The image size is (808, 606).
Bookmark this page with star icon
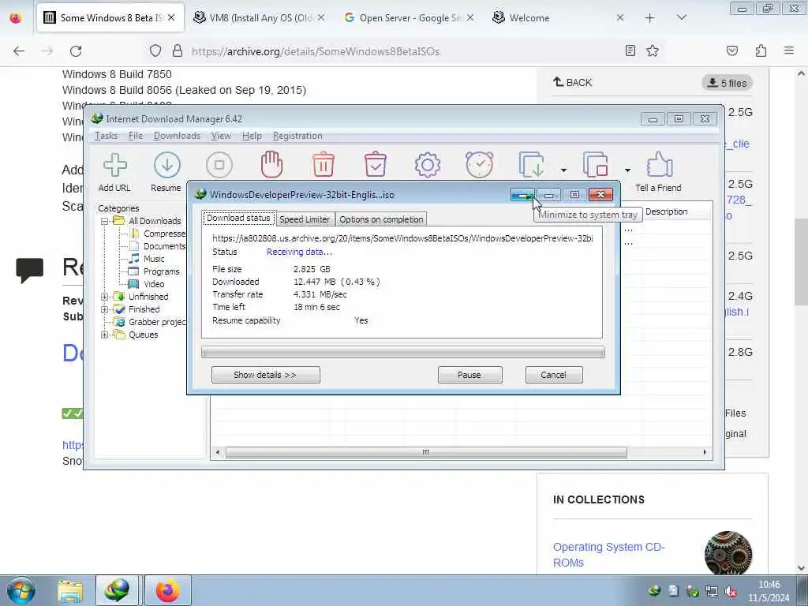[x=653, y=50]
